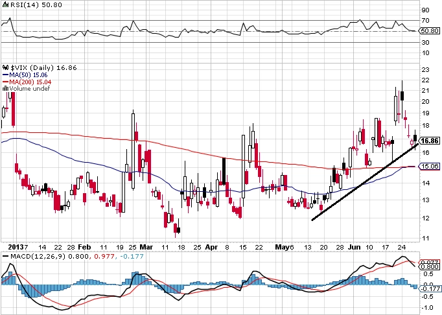Click the 16.86 price tag
442x315 pixels.
[x=430, y=141]
